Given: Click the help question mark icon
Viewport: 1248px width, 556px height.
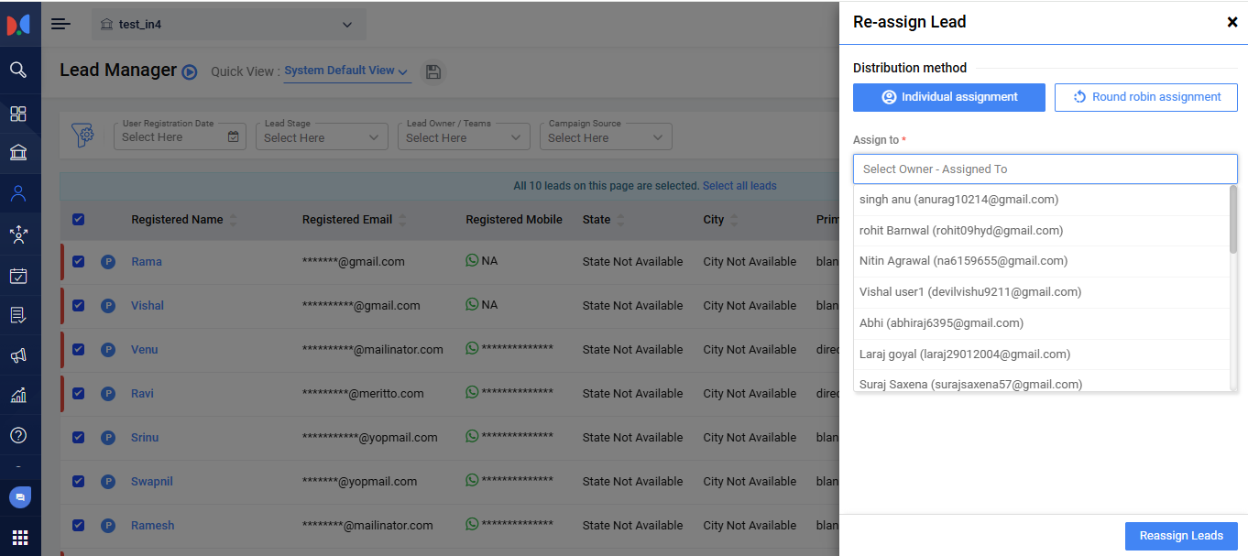Looking at the screenshot, I should [x=18, y=435].
